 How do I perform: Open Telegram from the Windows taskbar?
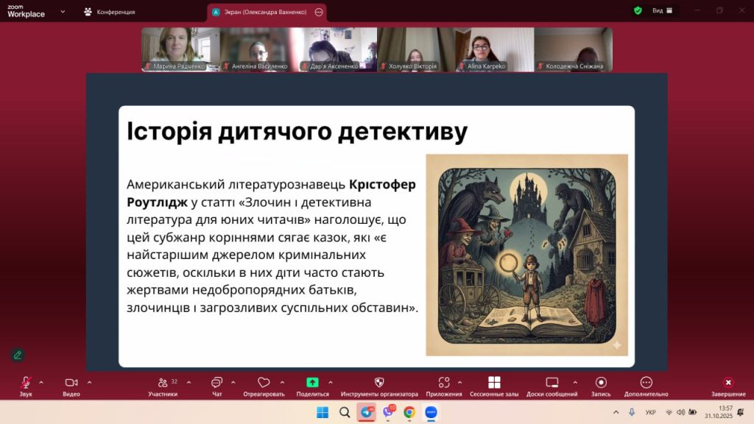click(x=366, y=412)
